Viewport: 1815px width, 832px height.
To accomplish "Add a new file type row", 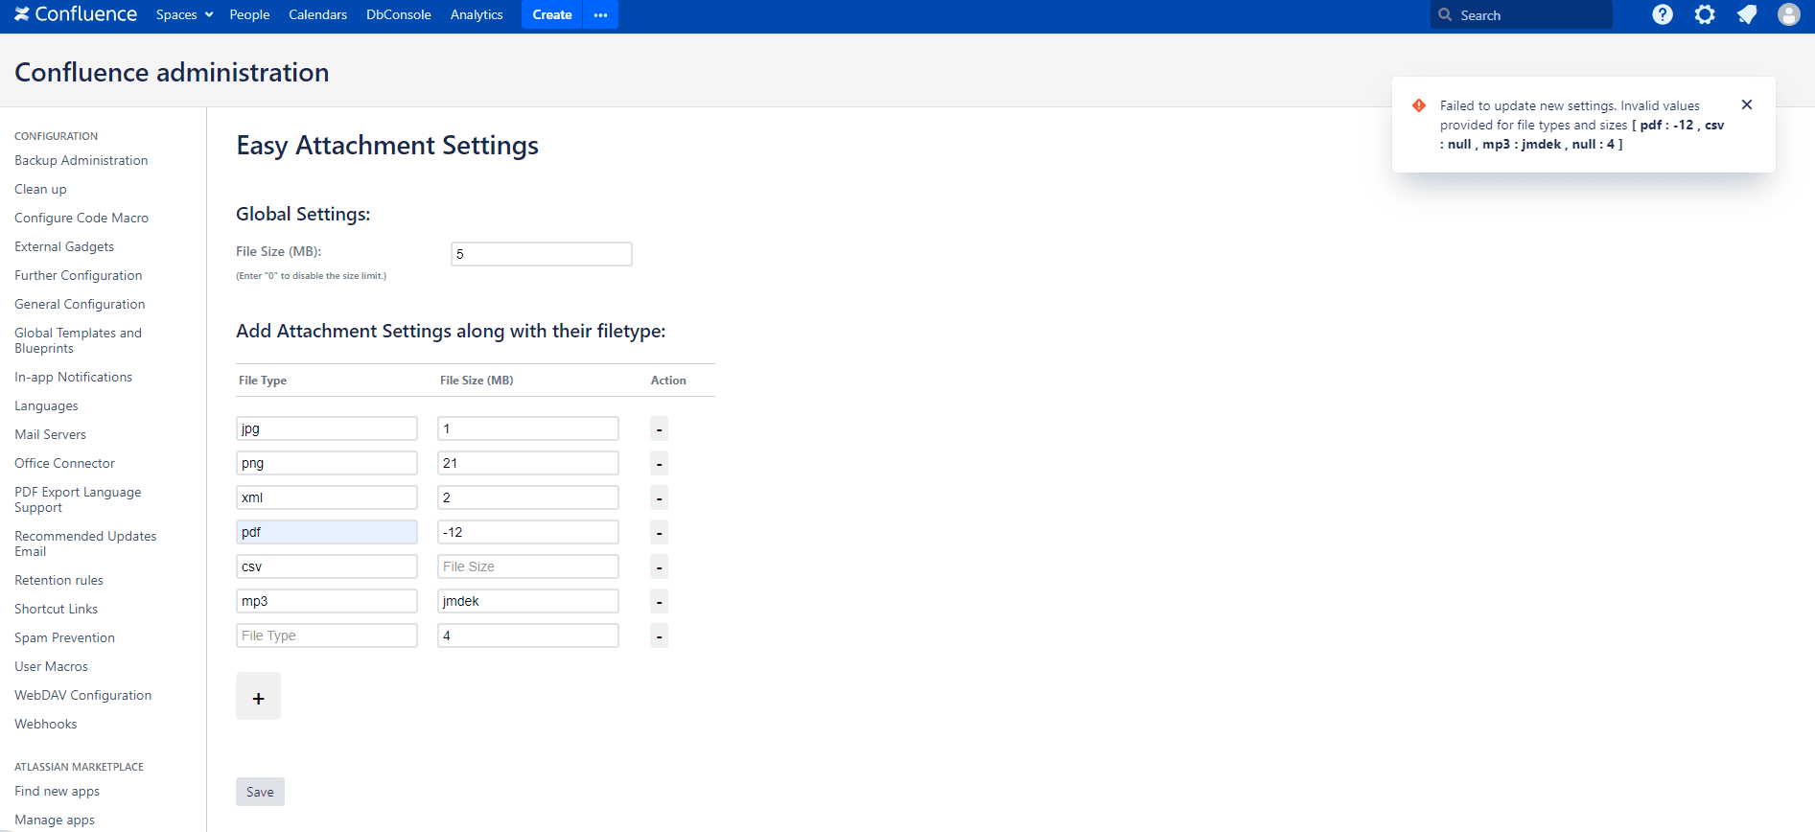I will click(x=258, y=697).
